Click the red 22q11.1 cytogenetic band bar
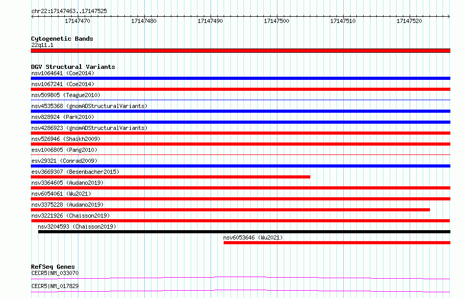The image size is (465, 298). 240,51
